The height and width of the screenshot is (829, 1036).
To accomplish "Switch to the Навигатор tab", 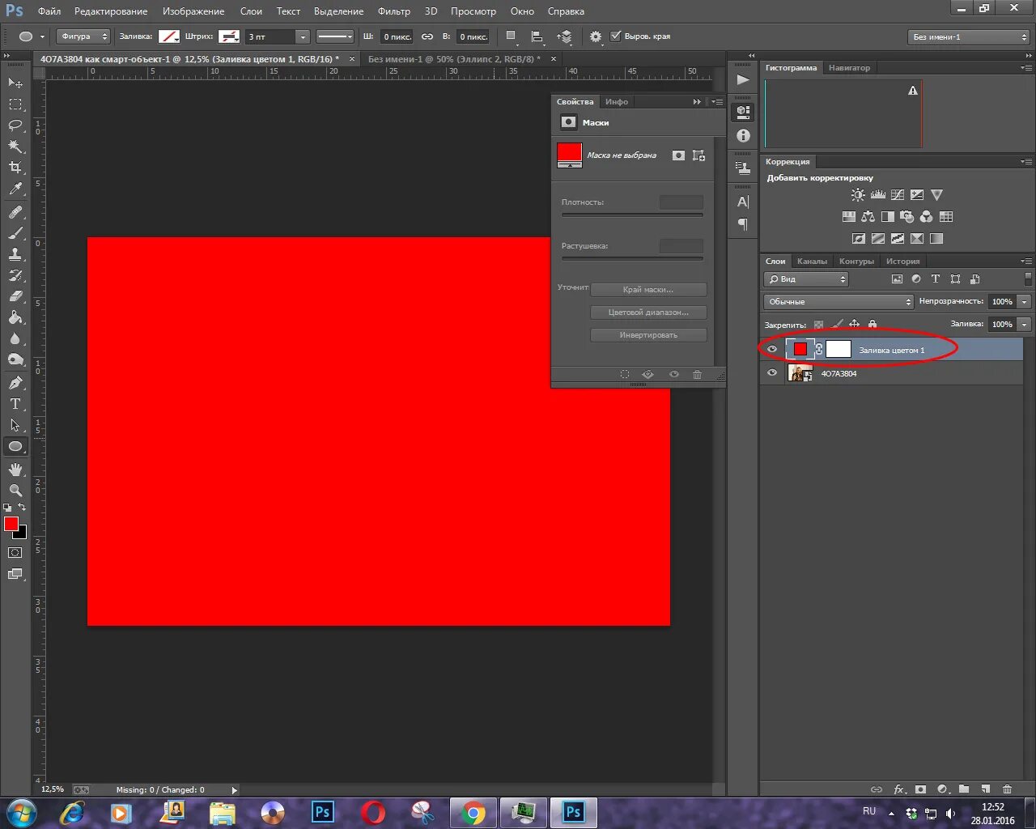I will [x=849, y=68].
